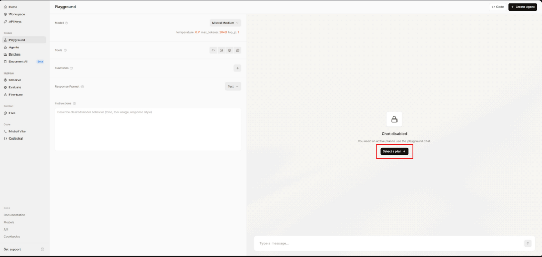This screenshot has width=542, height=257.
Task: Expand the Text response format dropdown
Action: pos(233,86)
